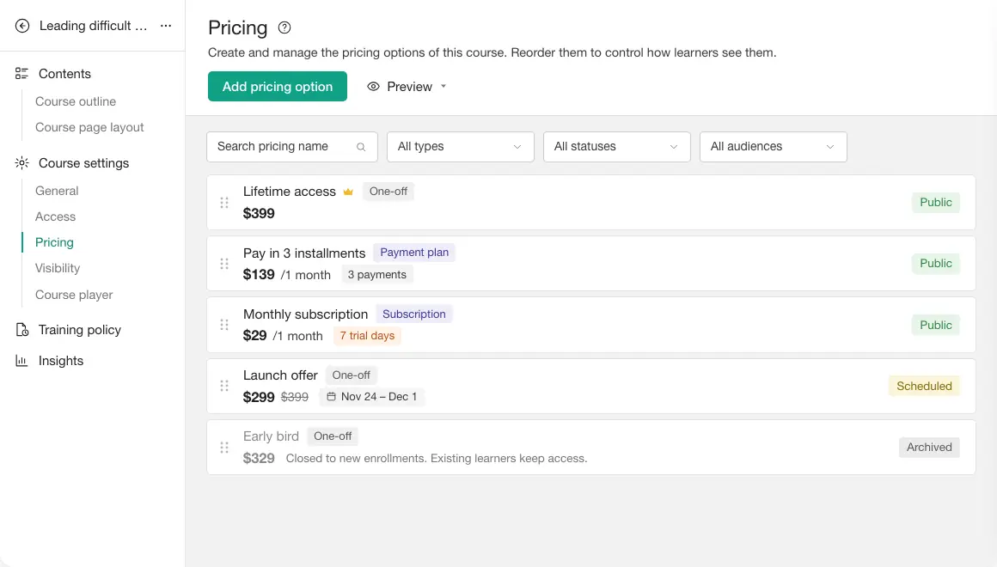The image size is (997, 567).
Task: Click the back arrow icon beside the course title
Action: 22,26
